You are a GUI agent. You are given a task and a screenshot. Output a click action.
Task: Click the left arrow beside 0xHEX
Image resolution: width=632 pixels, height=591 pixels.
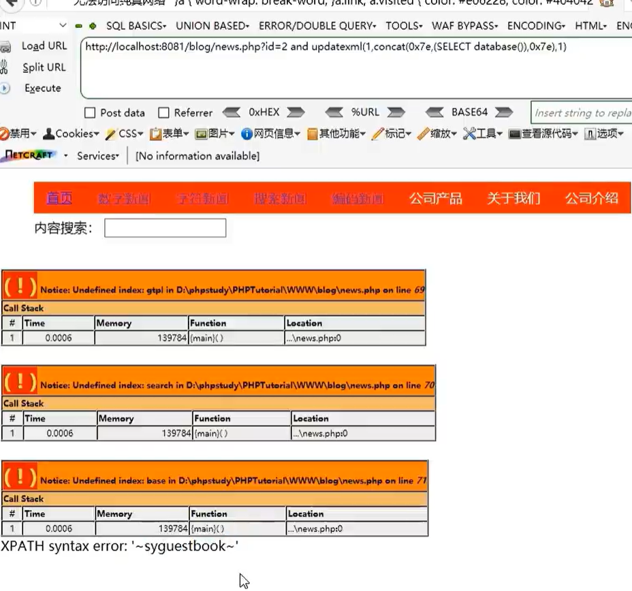(x=232, y=112)
